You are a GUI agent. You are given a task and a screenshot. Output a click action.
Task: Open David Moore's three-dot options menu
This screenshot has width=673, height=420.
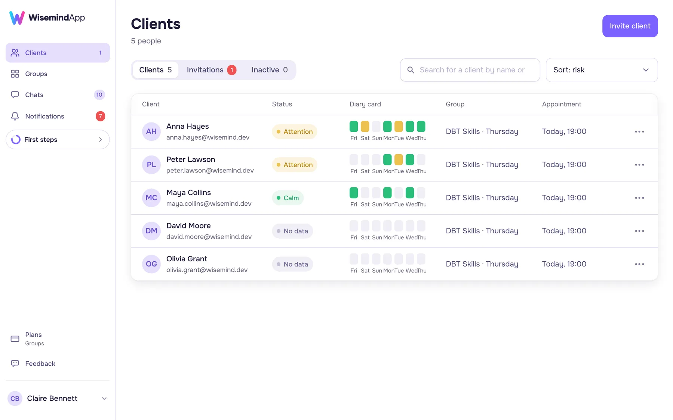[x=639, y=231]
